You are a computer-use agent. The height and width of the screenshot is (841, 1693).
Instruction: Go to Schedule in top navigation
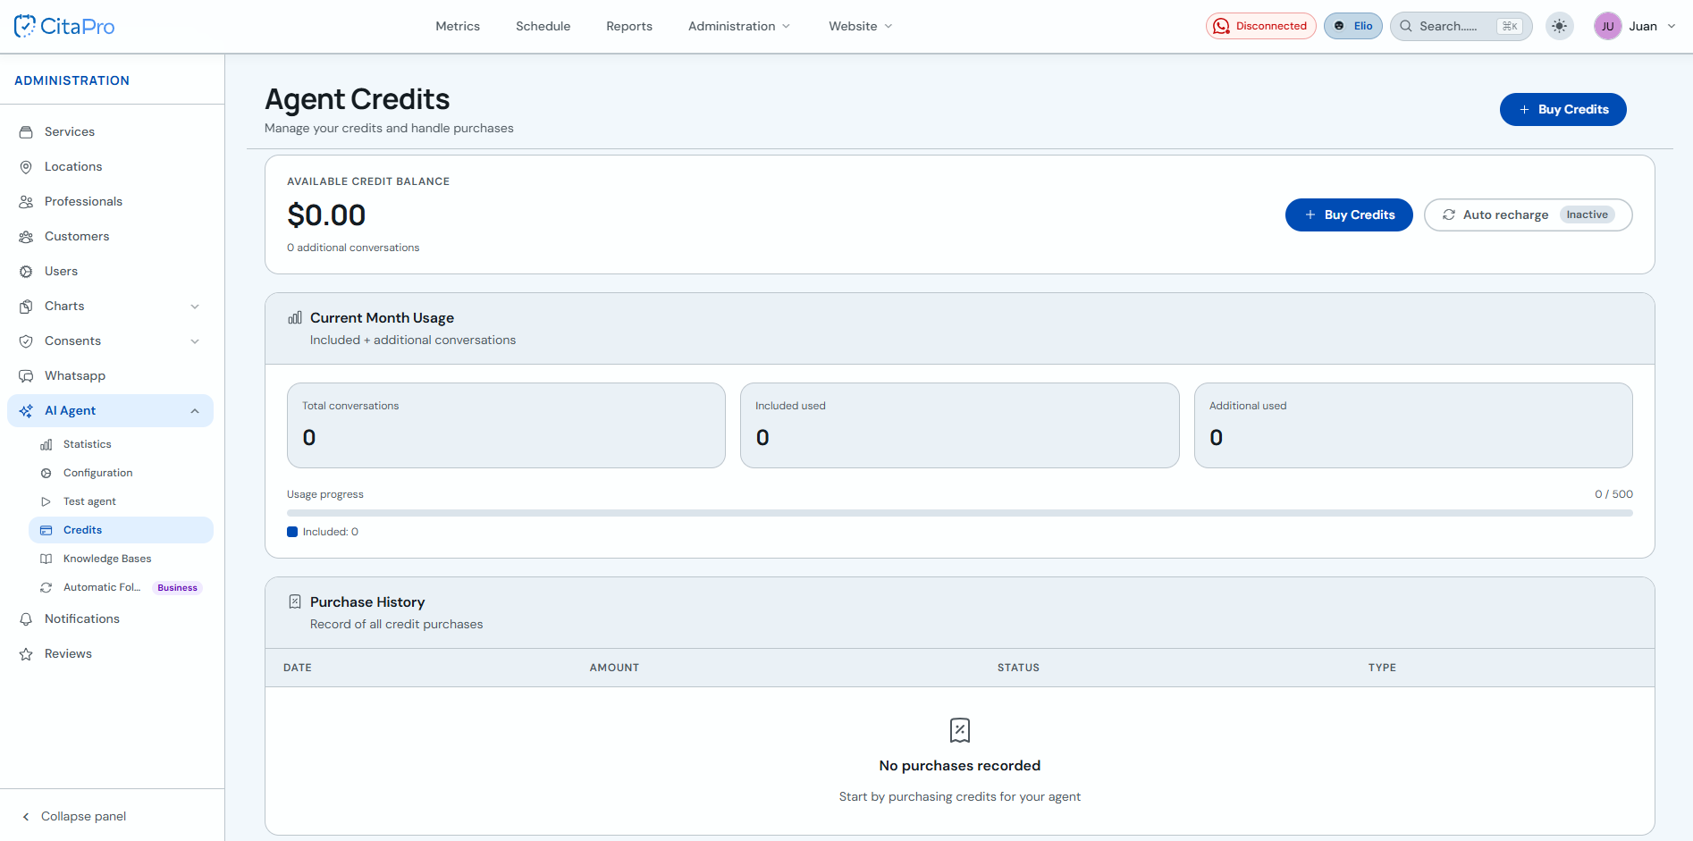(x=543, y=26)
